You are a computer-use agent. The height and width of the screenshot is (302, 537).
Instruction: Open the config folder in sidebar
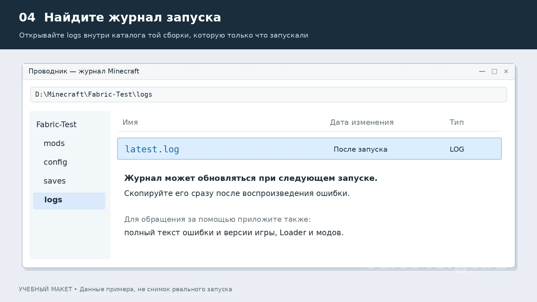point(55,162)
